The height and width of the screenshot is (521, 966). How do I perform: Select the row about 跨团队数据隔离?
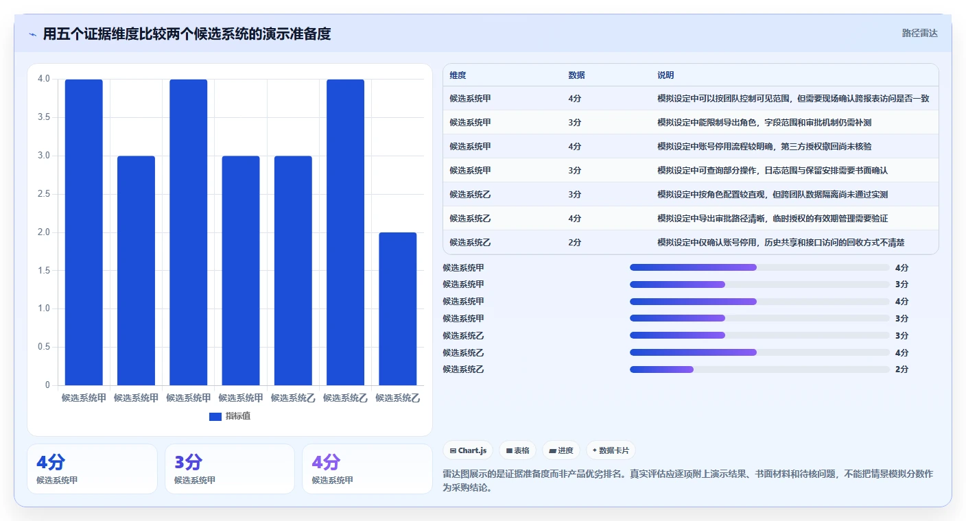(x=691, y=194)
